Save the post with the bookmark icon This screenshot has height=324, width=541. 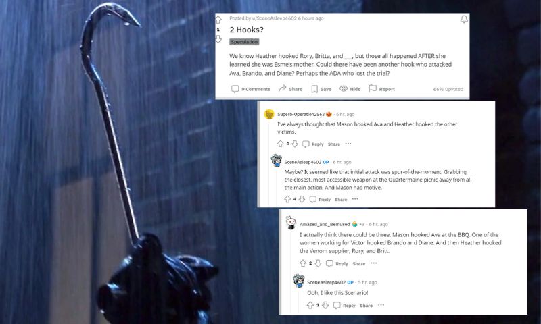(x=314, y=89)
